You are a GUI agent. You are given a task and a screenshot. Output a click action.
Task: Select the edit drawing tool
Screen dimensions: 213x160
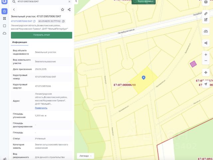click(206, 20)
